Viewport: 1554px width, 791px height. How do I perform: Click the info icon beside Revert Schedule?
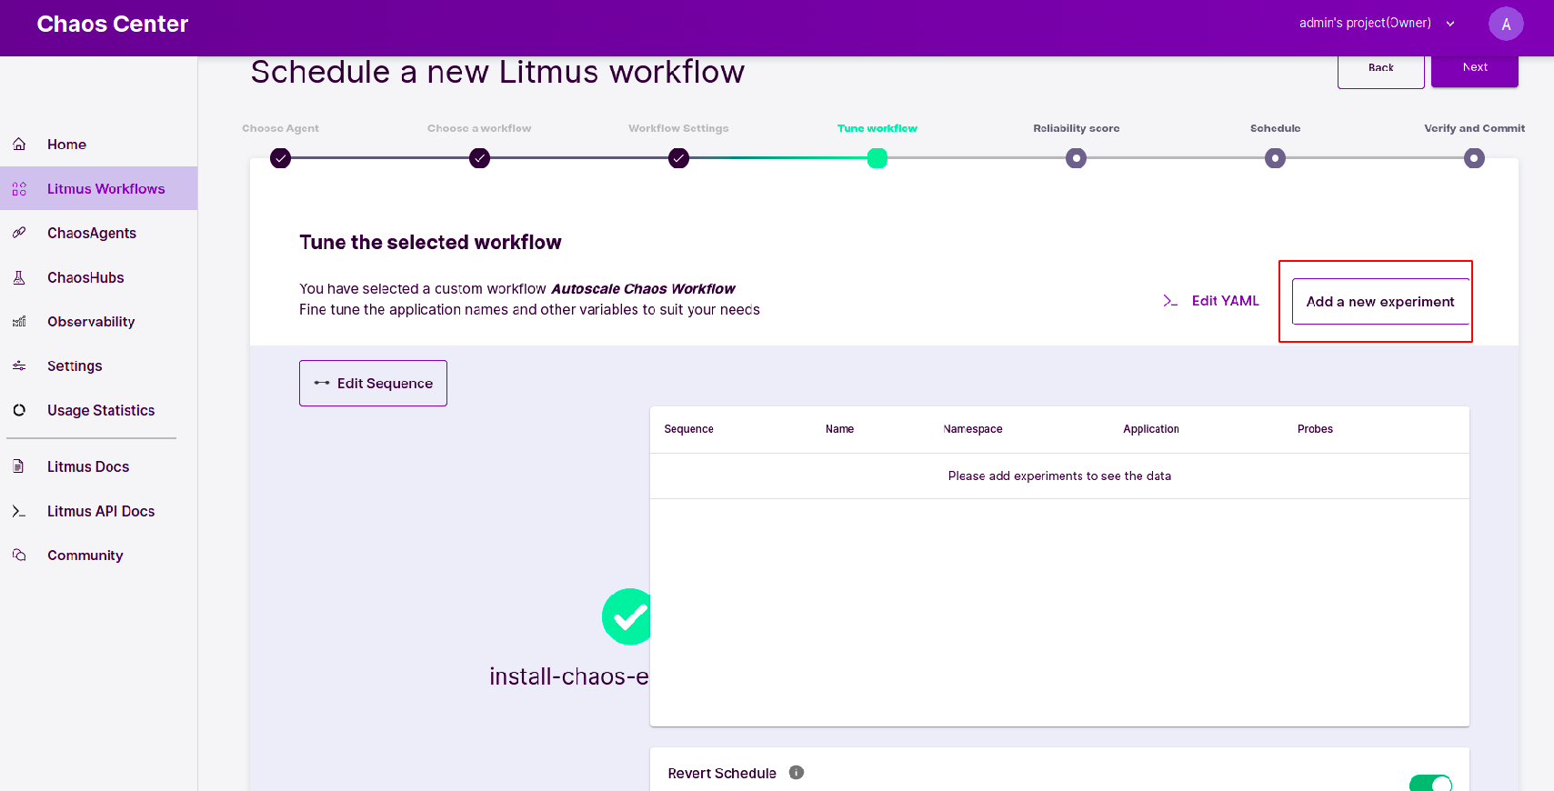click(x=797, y=773)
